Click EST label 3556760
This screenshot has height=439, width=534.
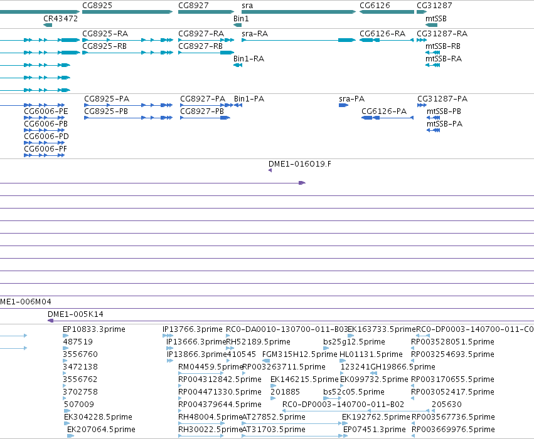80,354
